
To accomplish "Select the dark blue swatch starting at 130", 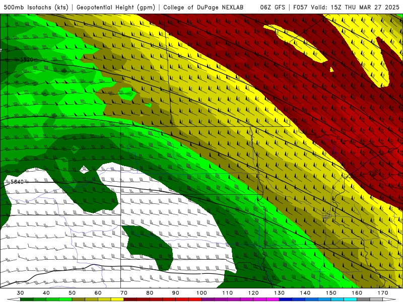I will click(286, 299).
